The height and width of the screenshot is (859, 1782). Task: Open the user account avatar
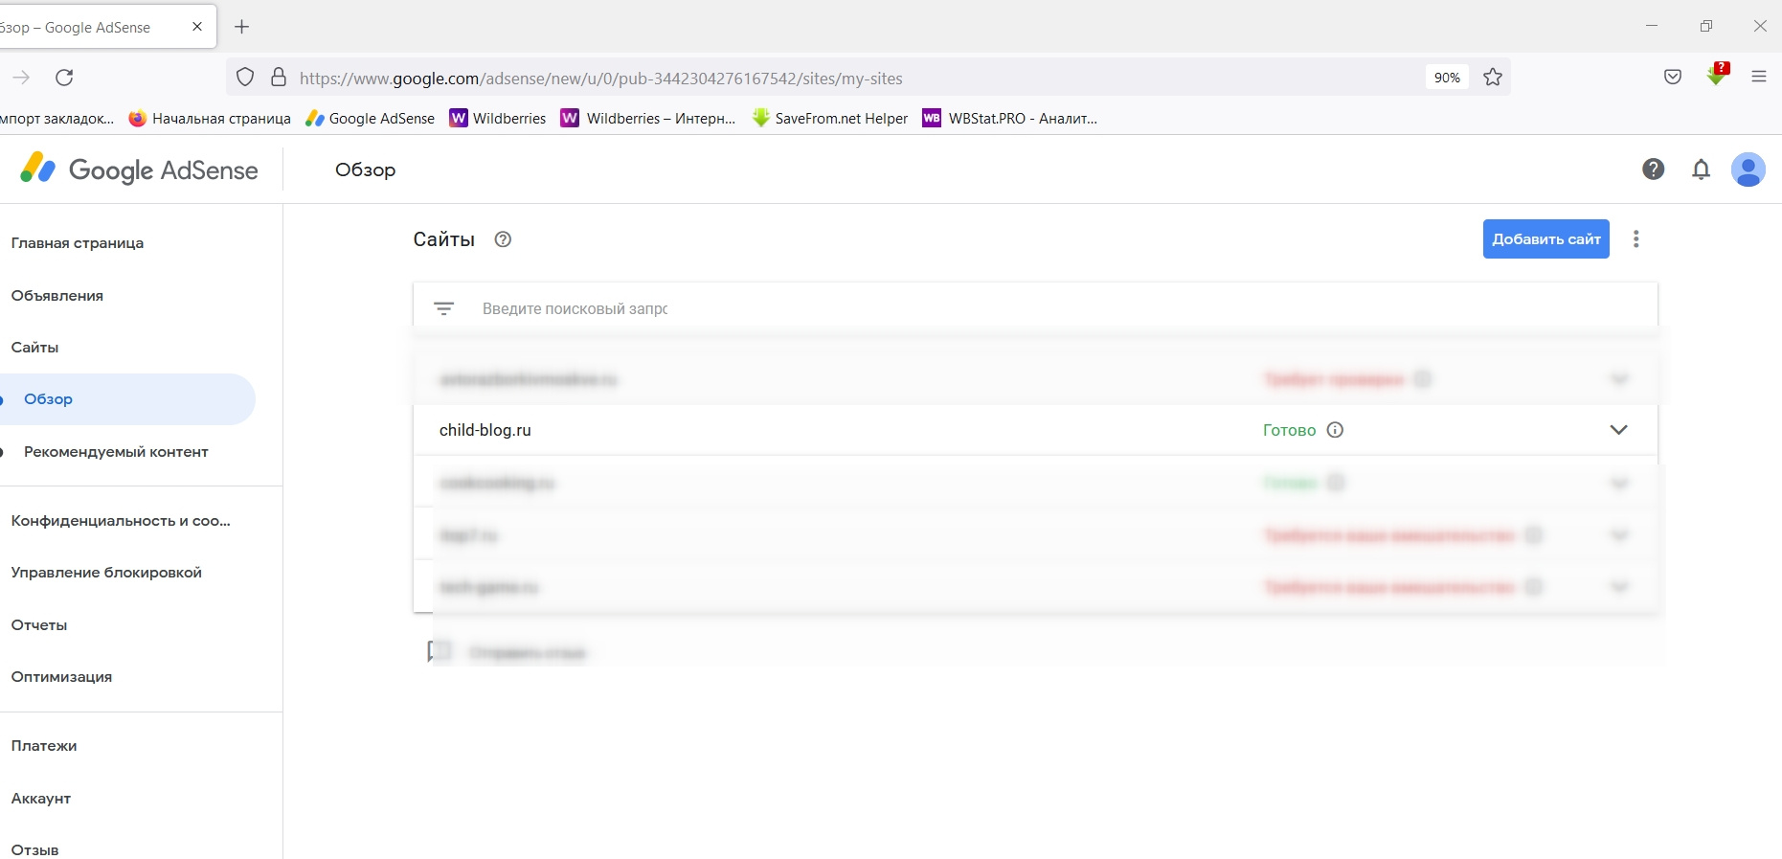point(1748,170)
